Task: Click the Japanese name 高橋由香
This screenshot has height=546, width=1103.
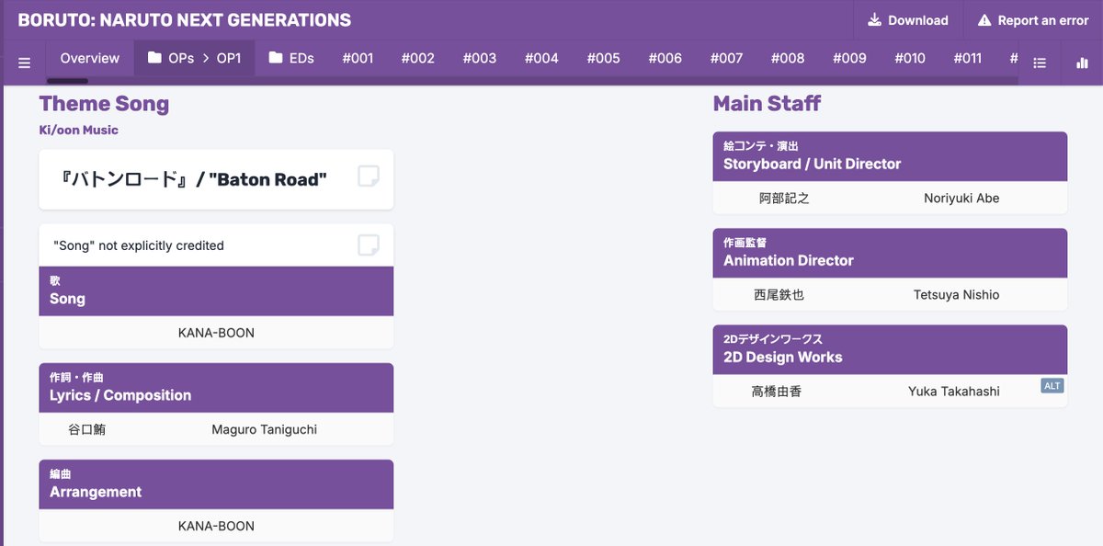Action: click(x=777, y=392)
